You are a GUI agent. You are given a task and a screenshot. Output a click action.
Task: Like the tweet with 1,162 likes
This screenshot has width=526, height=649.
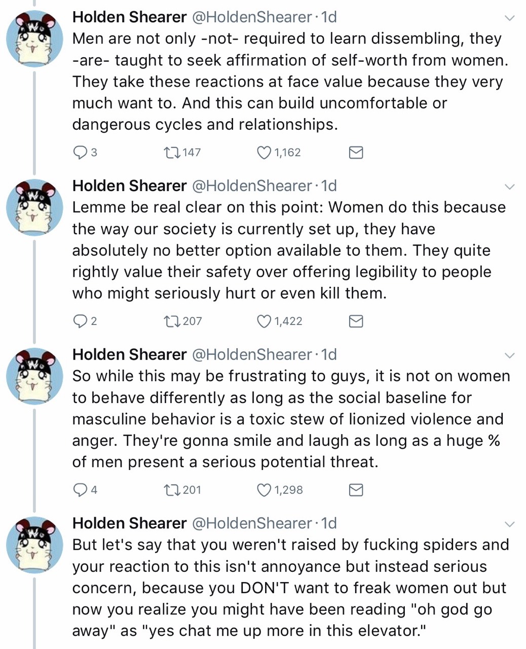pos(265,152)
